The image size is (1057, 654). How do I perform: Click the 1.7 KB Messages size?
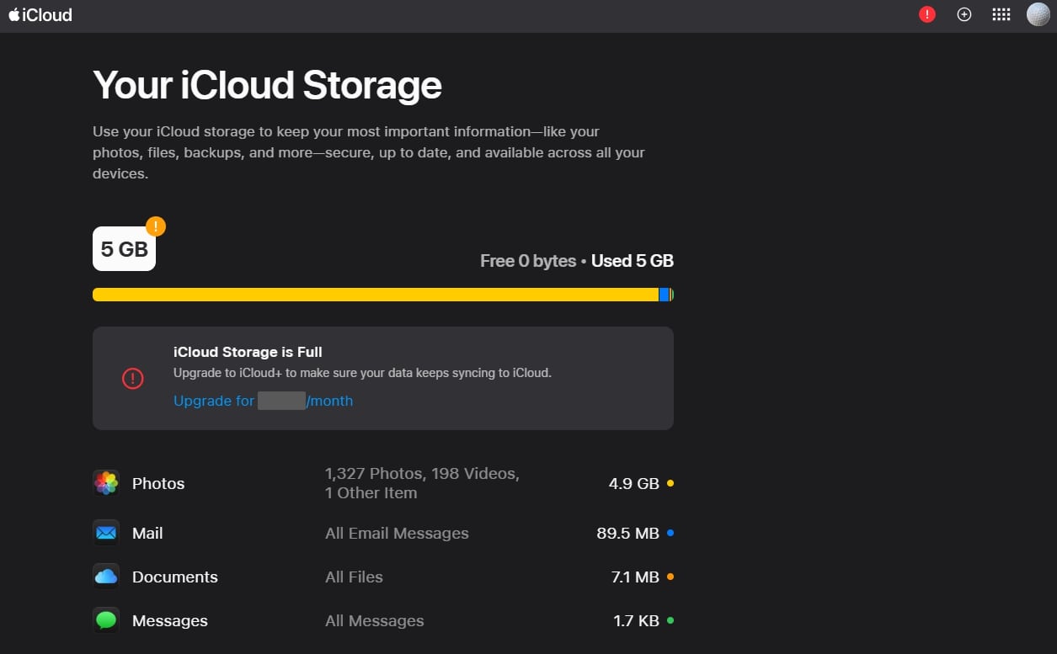637,620
